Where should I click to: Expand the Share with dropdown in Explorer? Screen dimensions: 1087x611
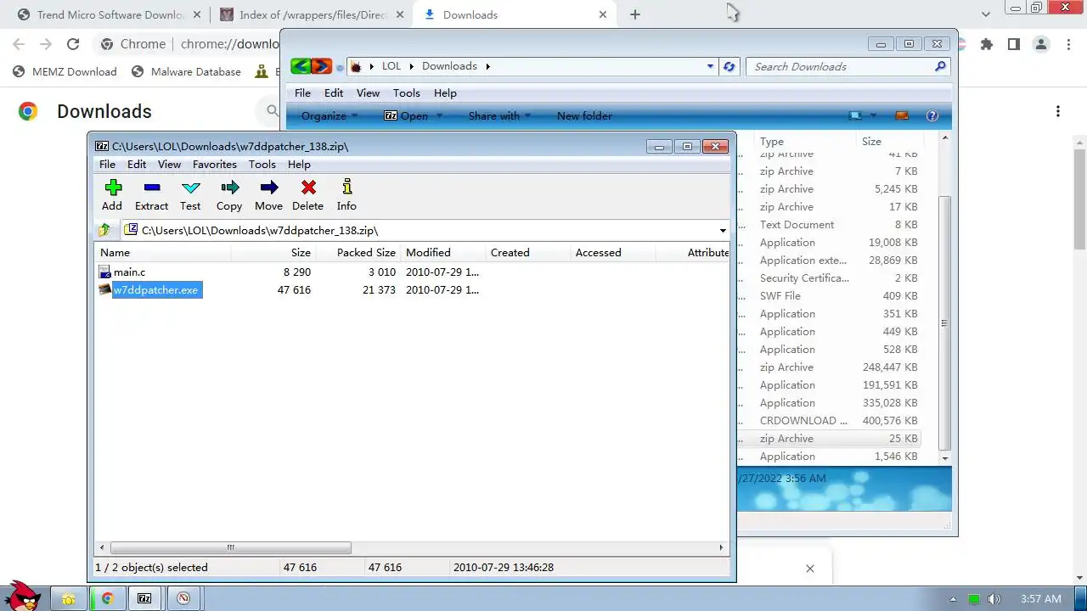pos(527,115)
